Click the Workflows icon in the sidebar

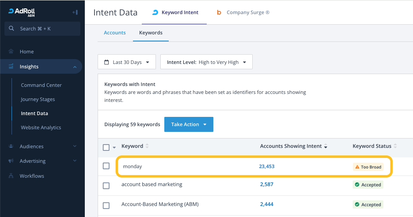11,176
